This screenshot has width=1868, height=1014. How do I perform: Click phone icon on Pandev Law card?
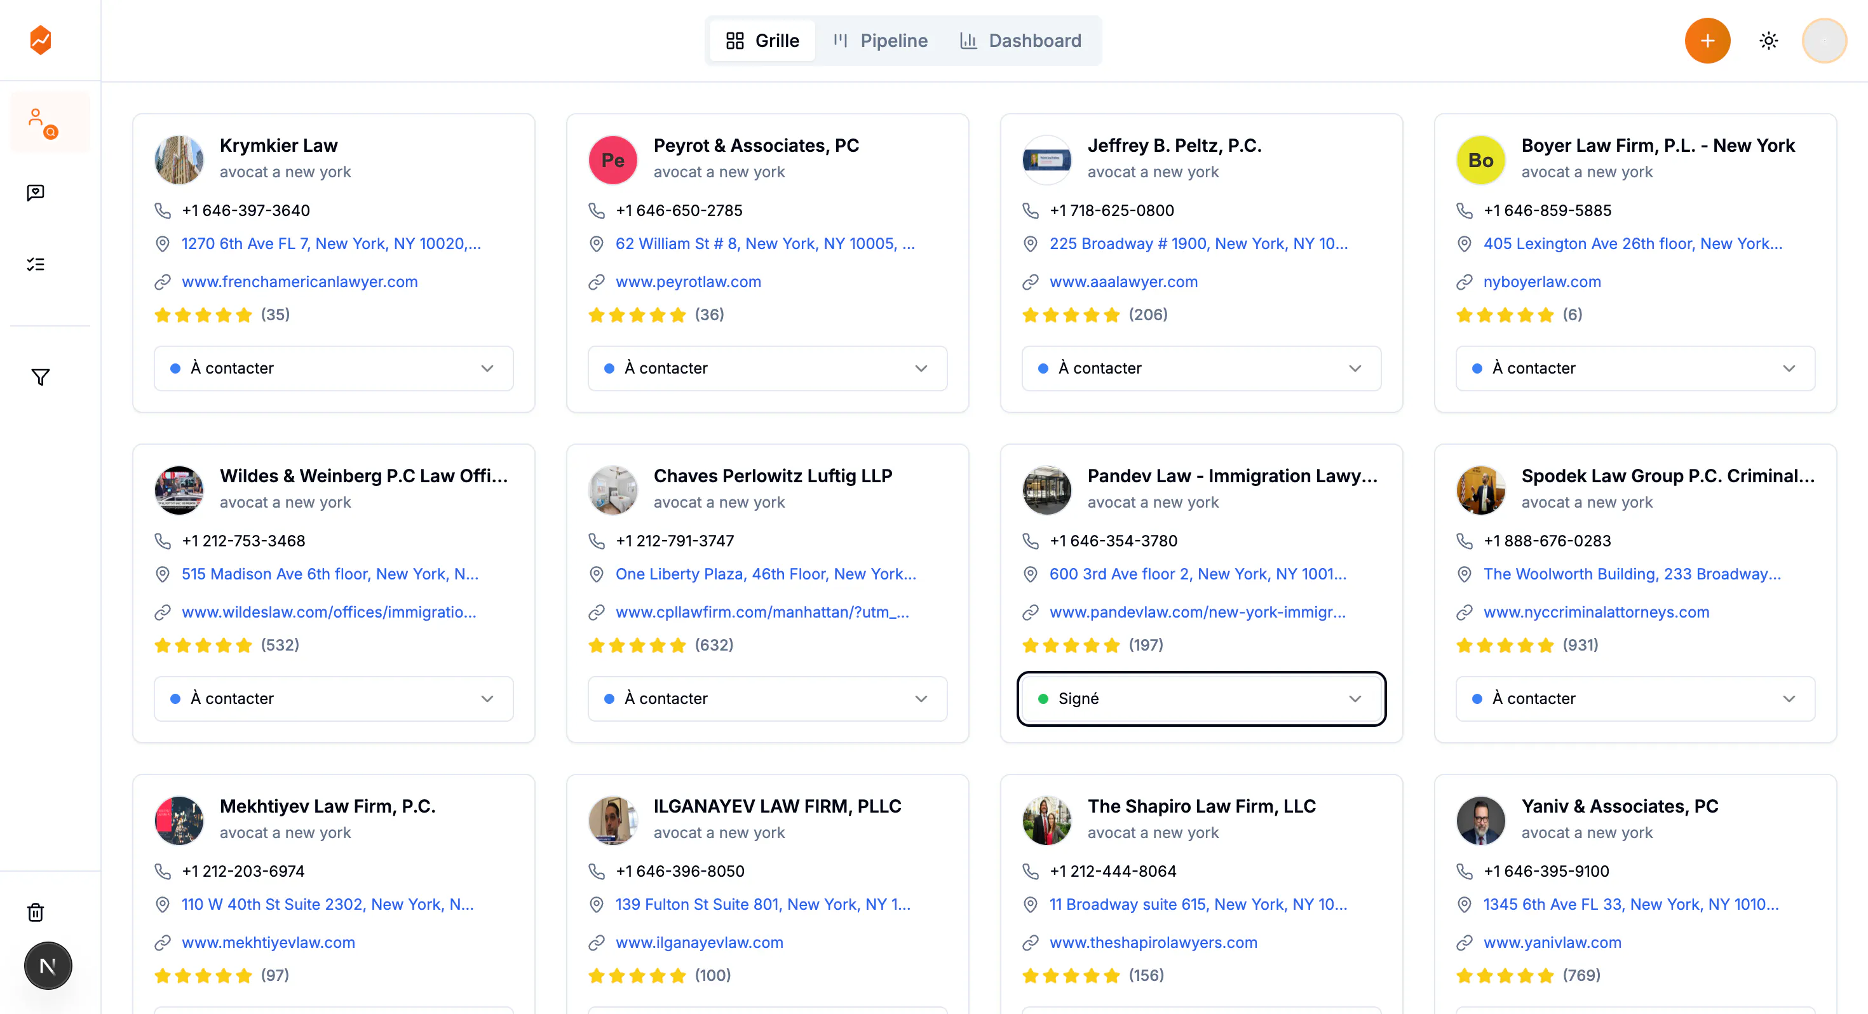pyautogui.click(x=1030, y=541)
